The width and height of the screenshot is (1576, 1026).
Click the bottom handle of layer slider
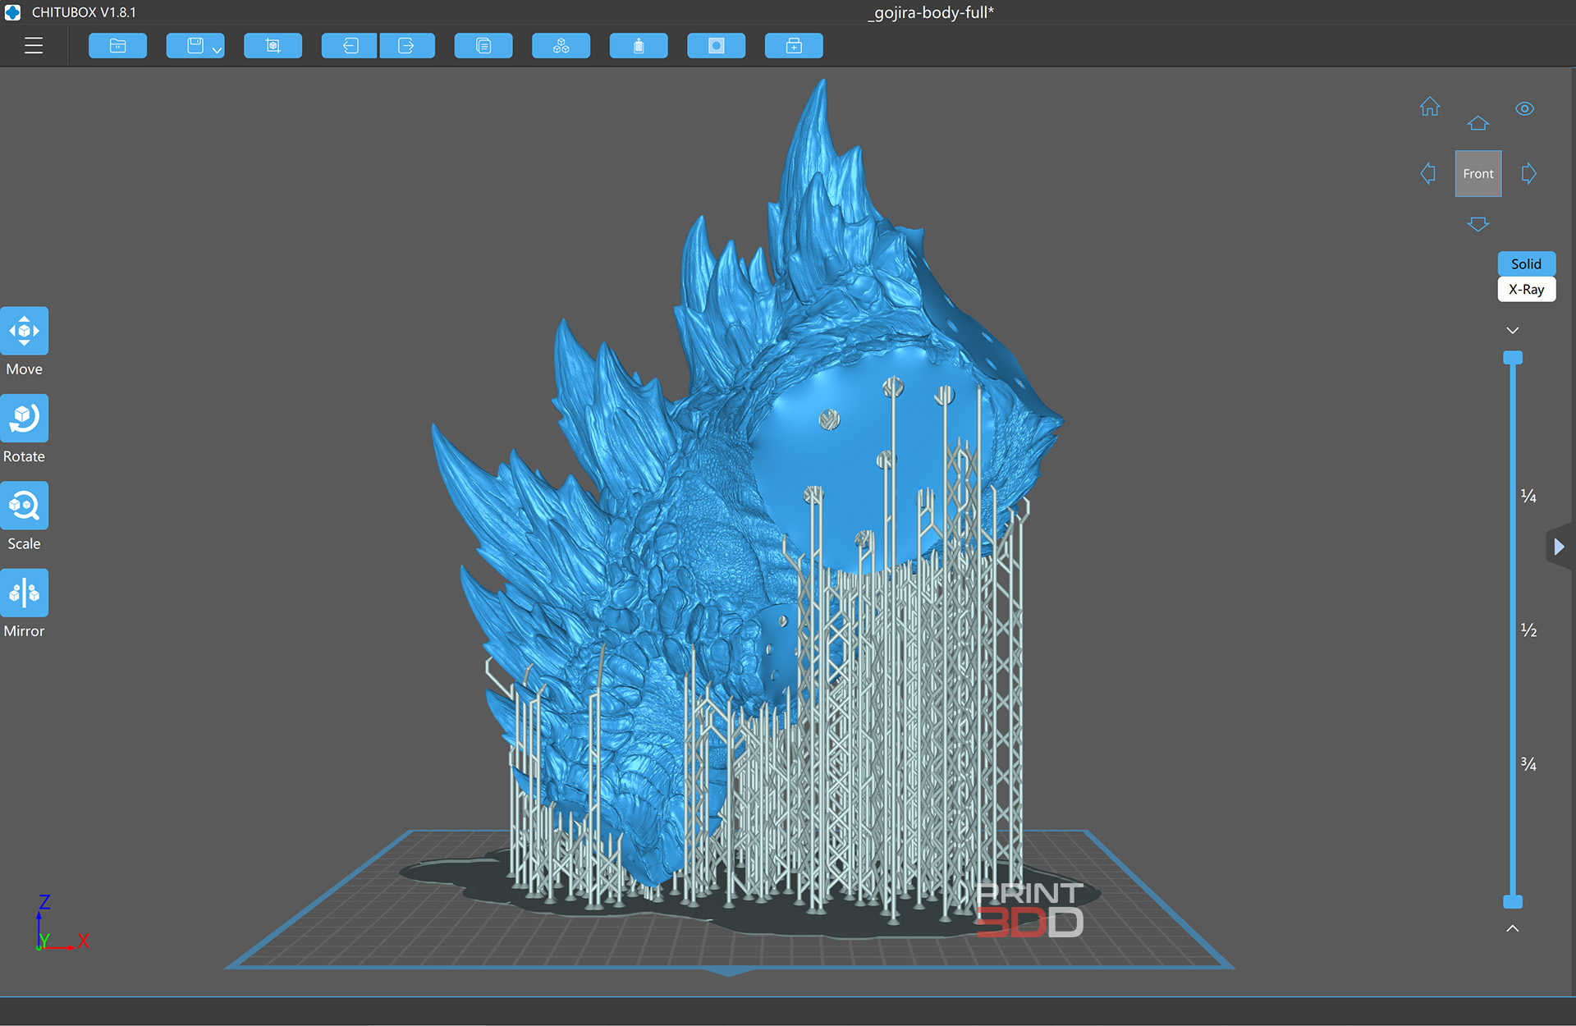1513,902
